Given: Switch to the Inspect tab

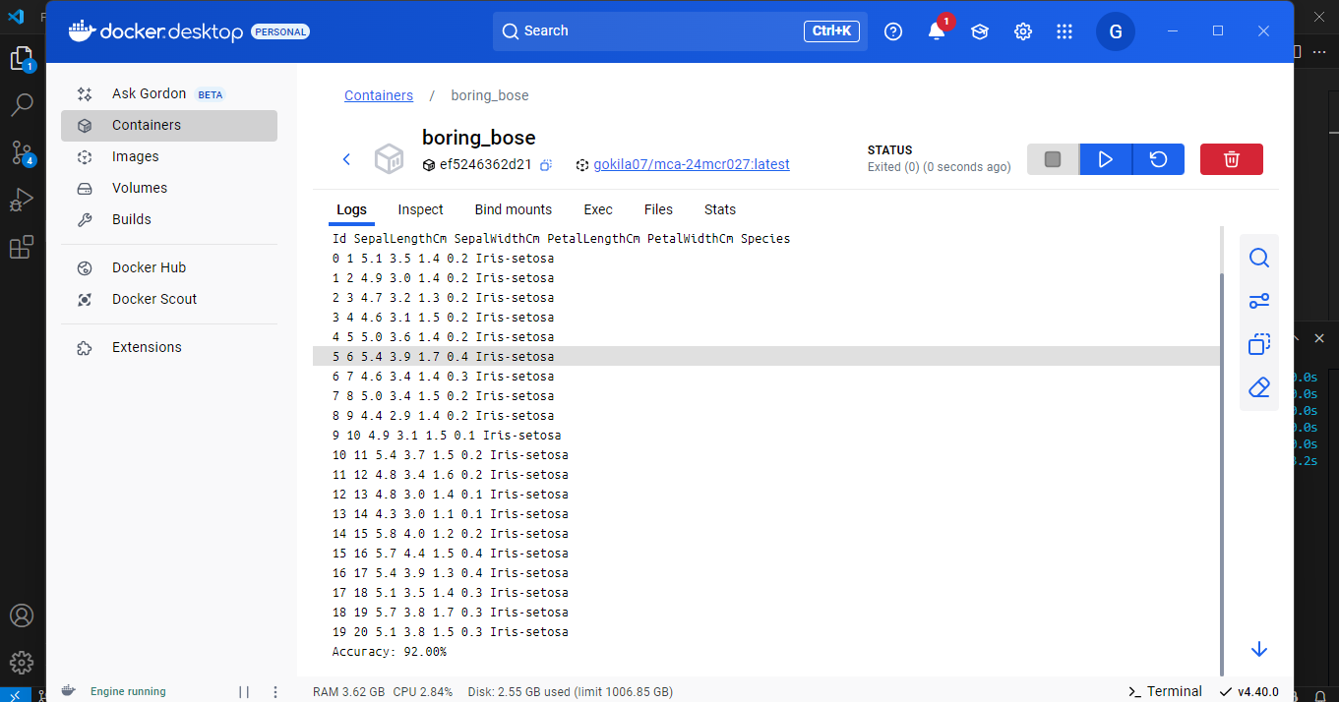Looking at the screenshot, I should point(420,209).
